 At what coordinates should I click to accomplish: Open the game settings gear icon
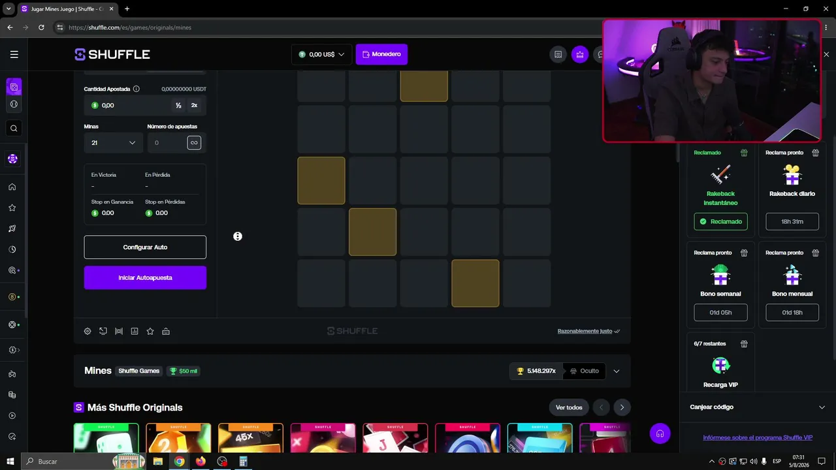[88, 332]
